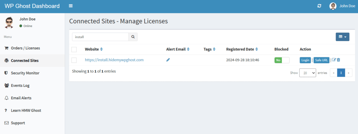Click the search magnifier button
Image resolution: width=358 pixels, height=134 pixels.
pyautogui.click(x=133, y=37)
